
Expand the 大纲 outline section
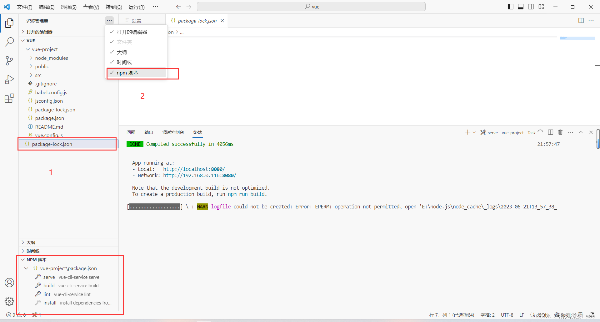pos(68,243)
